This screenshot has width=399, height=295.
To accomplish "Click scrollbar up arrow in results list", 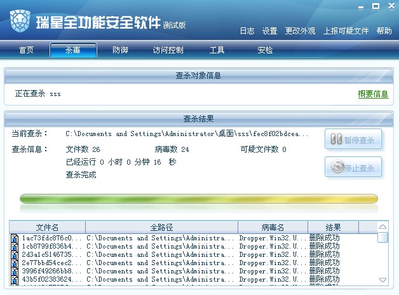I will point(382,226).
